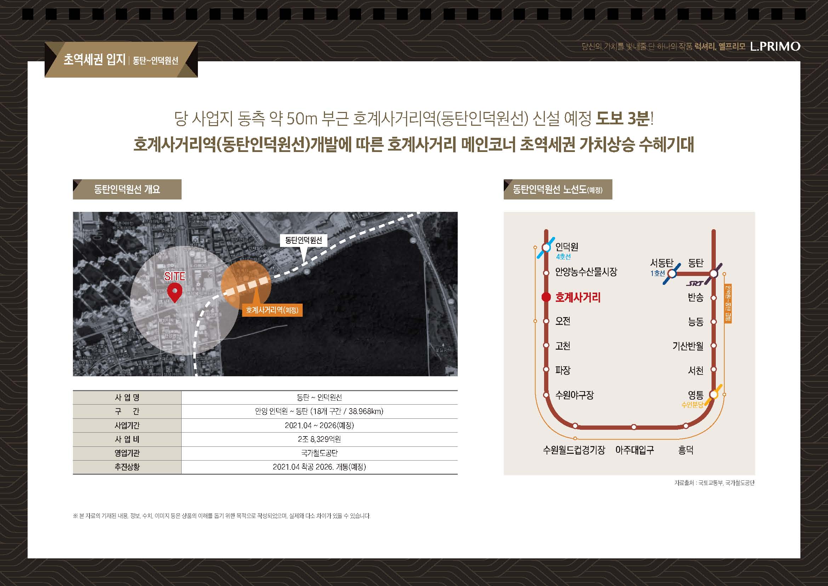Click the 동탄 transfer station circle
This screenshot has height=586, width=828.
point(714,274)
